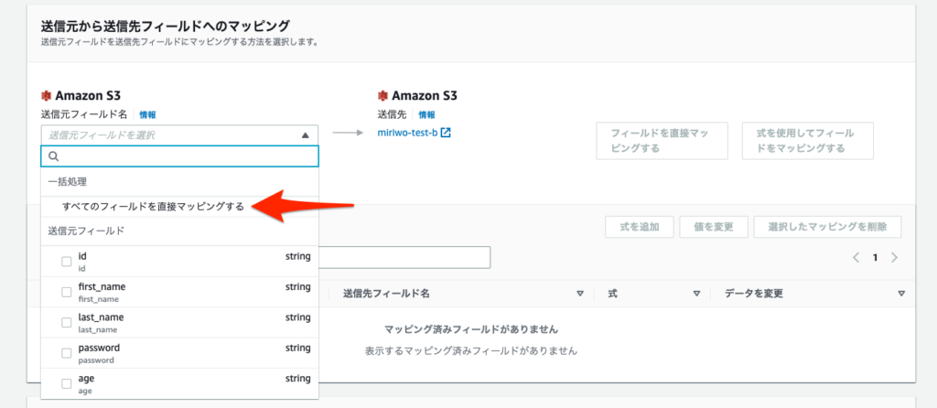Click 情報 link next to 送信先

point(426,114)
